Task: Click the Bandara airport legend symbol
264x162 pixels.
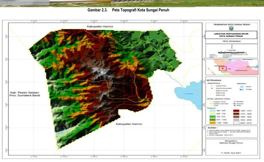Action: click(x=234, y=102)
